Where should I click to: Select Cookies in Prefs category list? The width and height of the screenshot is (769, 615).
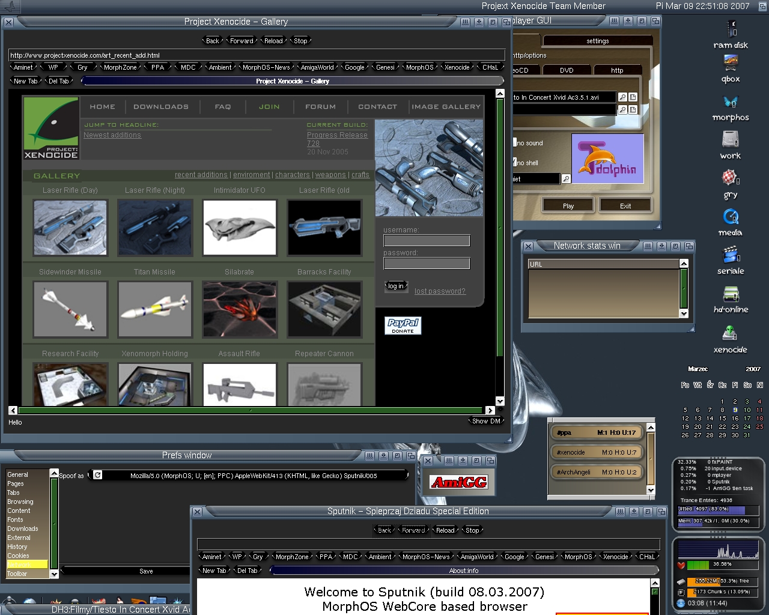(27, 556)
